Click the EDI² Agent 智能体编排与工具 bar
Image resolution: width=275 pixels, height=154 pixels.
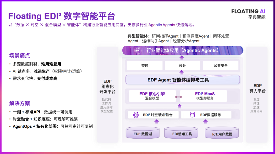(183, 79)
